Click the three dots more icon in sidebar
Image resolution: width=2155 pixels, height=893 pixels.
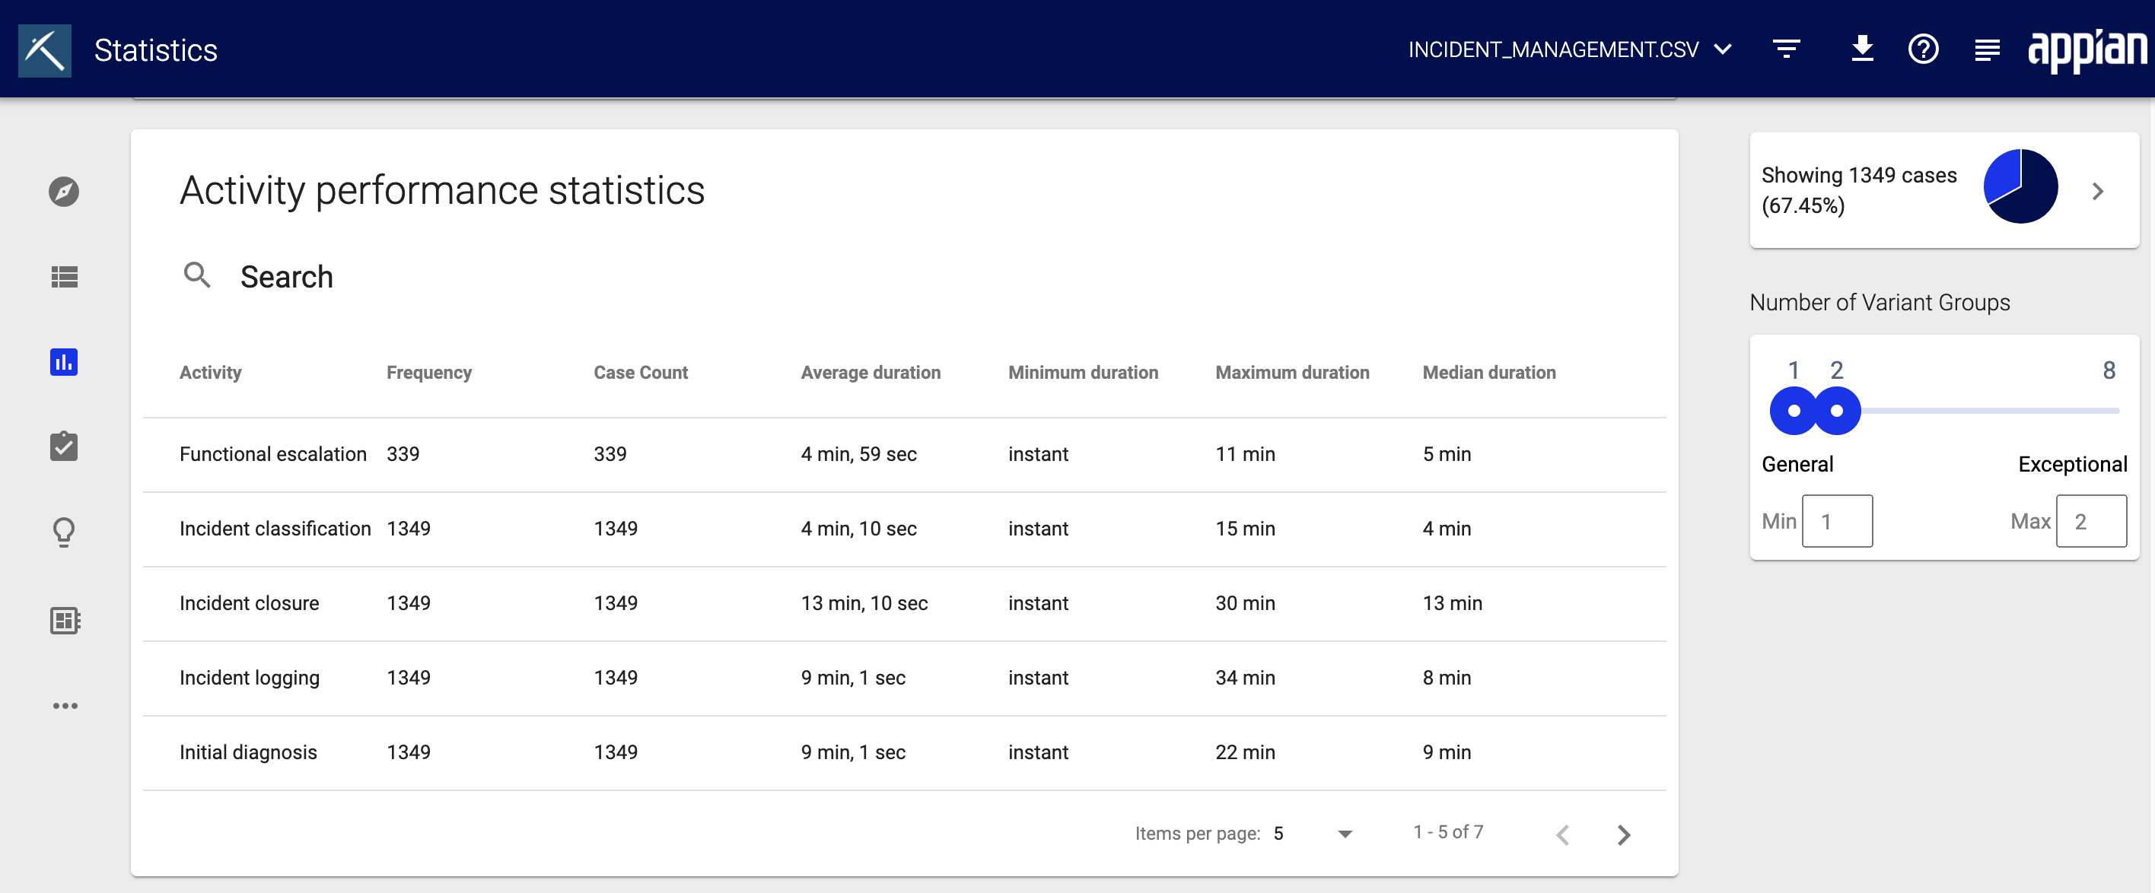[x=65, y=706]
